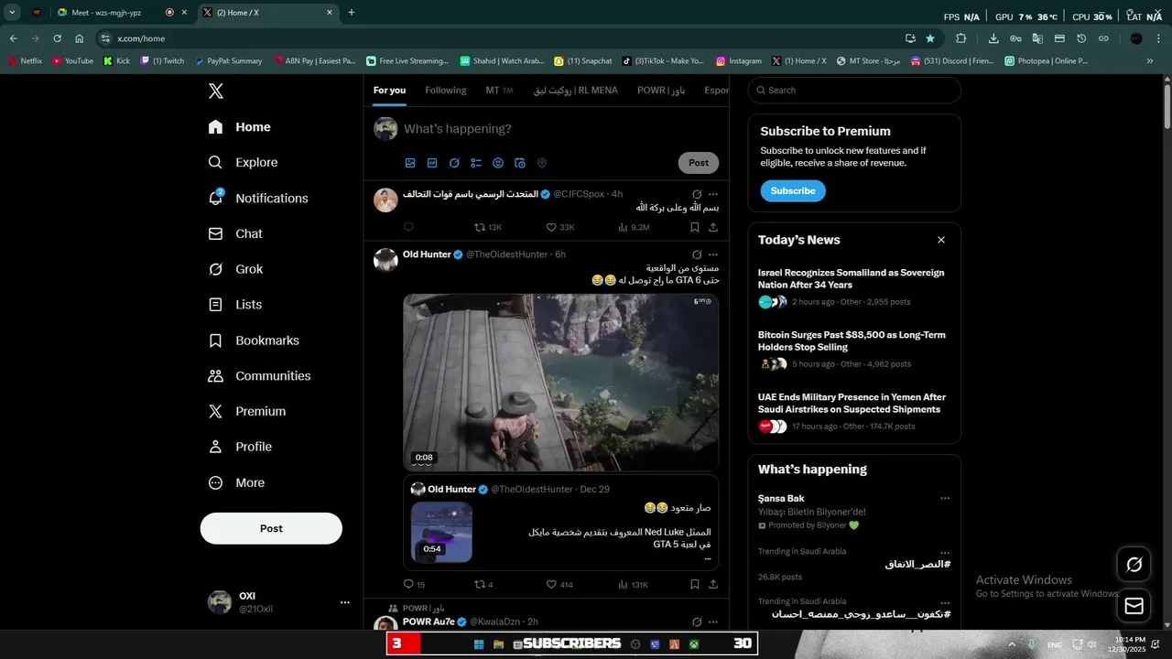Open the Explore page
This screenshot has height=659, width=1172.
244,162
